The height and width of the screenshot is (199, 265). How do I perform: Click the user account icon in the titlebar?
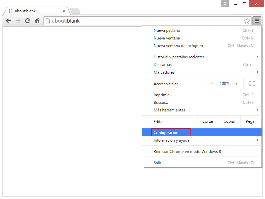pyautogui.click(x=225, y=4)
